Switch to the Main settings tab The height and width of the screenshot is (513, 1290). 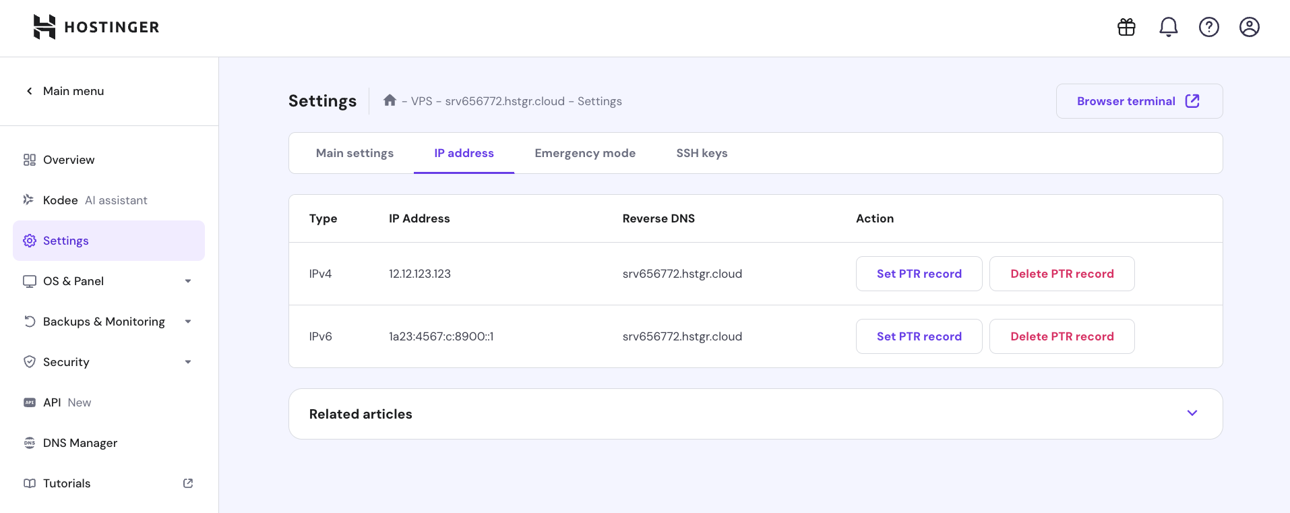click(355, 153)
